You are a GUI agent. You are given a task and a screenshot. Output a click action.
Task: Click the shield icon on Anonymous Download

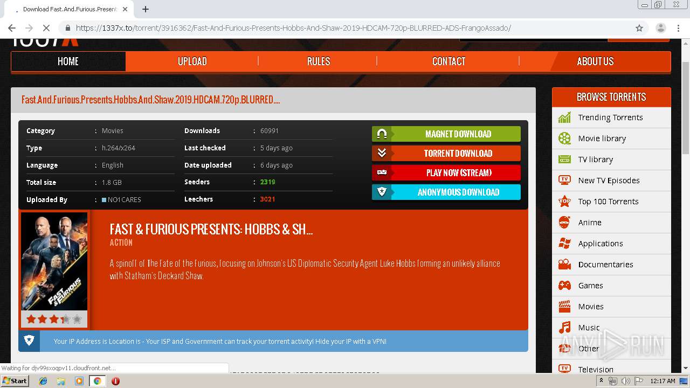click(382, 192)
